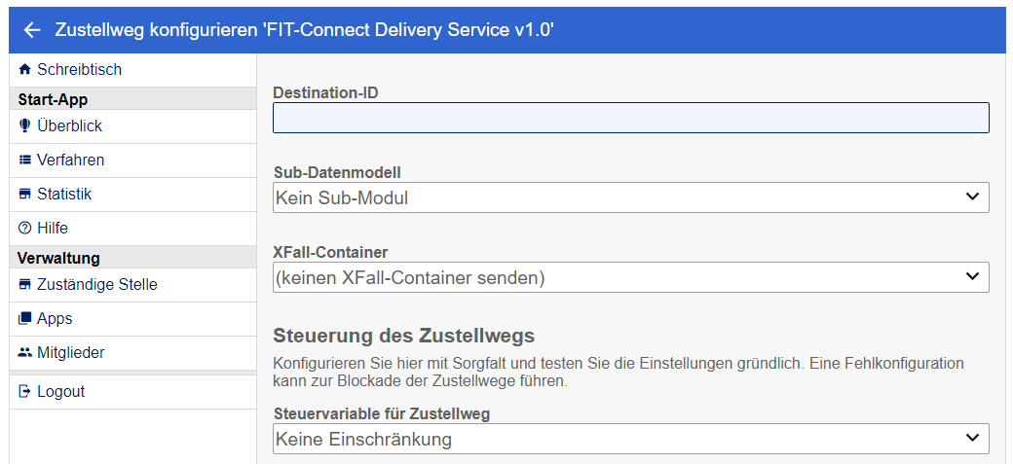Open Steuervariable für Zustellweg dropdown
Image resolution: width=1013 pixels, height=464 pixels.
tap(630, 439)
